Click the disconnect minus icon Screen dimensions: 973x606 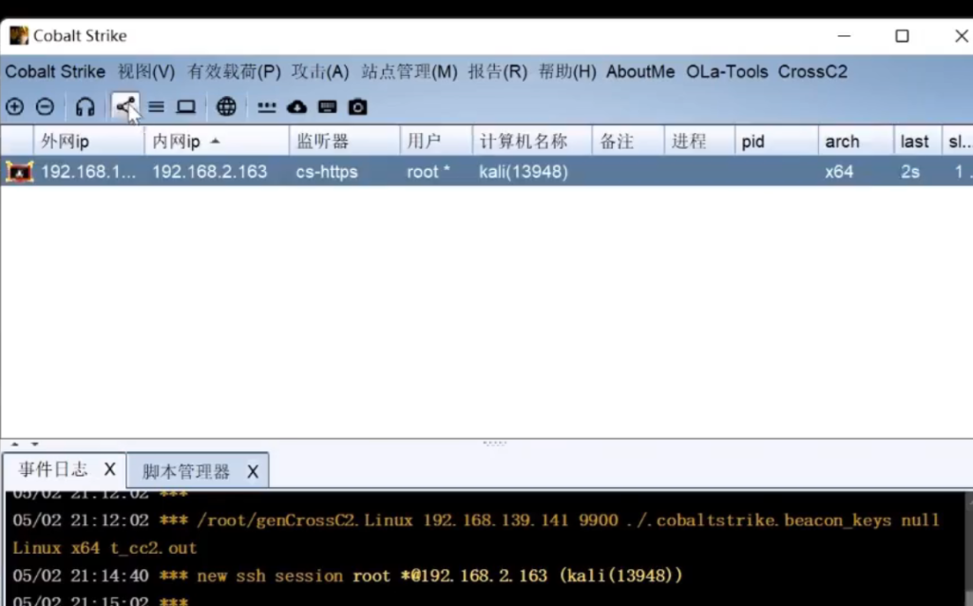pyautogui.click(x=45, y=106)
